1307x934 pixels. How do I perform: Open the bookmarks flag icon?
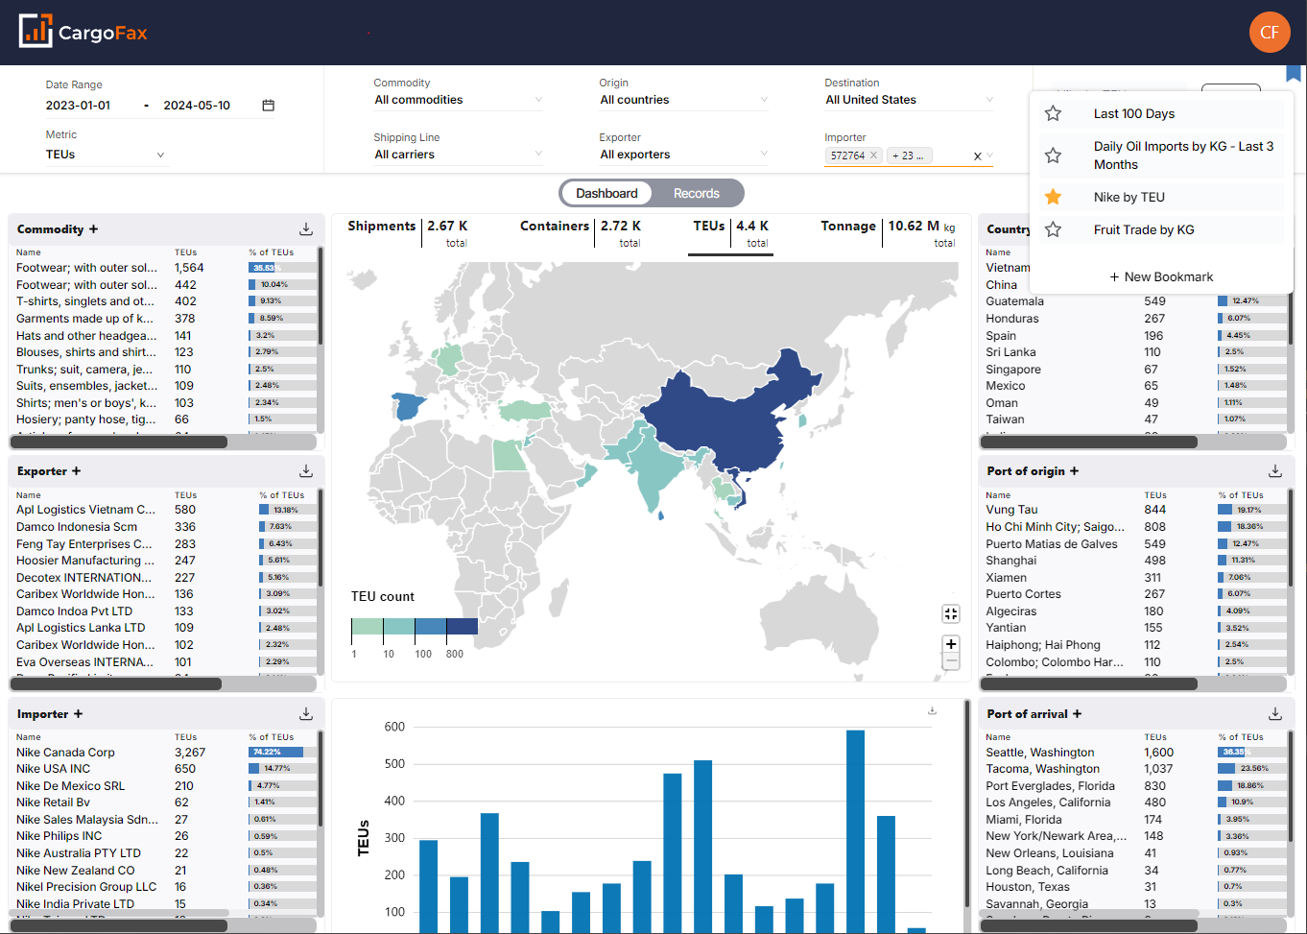point(1294,73)
